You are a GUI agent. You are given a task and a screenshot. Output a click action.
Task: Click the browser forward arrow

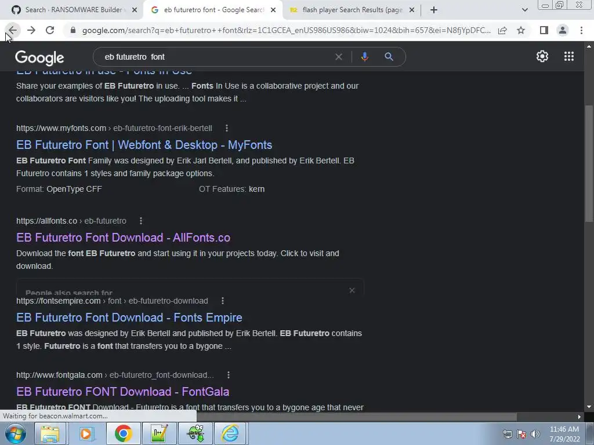point(31,30)
